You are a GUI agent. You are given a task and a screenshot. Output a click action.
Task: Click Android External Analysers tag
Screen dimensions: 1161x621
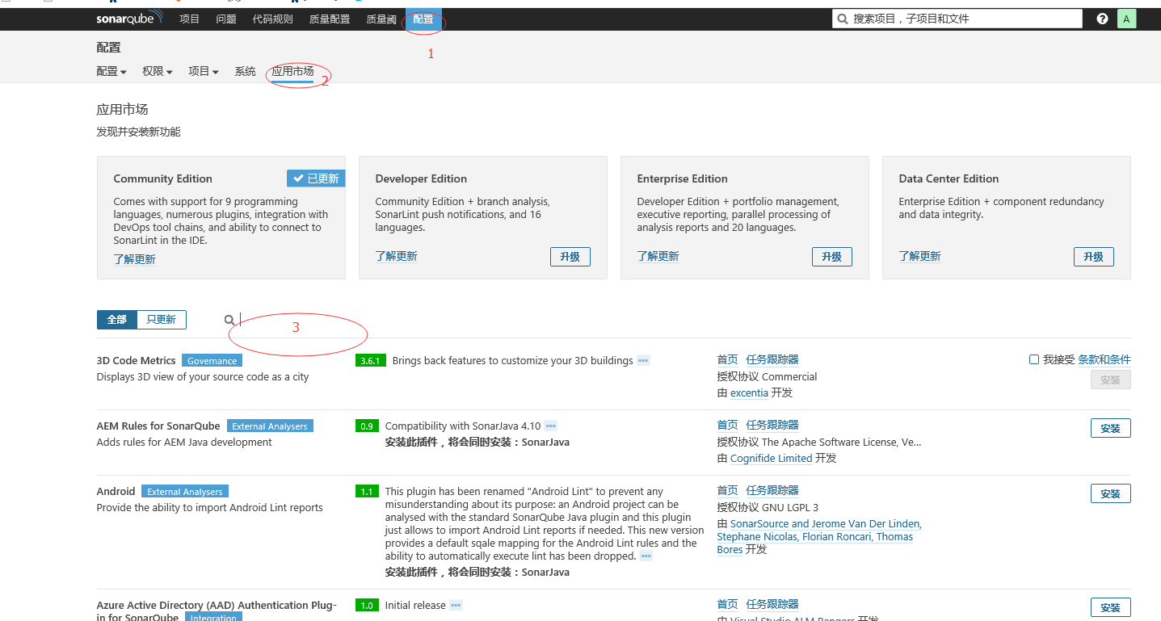point(185,492)
